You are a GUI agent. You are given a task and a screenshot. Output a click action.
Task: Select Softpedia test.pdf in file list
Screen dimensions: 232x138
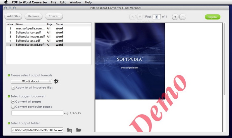tap(48, 40)
